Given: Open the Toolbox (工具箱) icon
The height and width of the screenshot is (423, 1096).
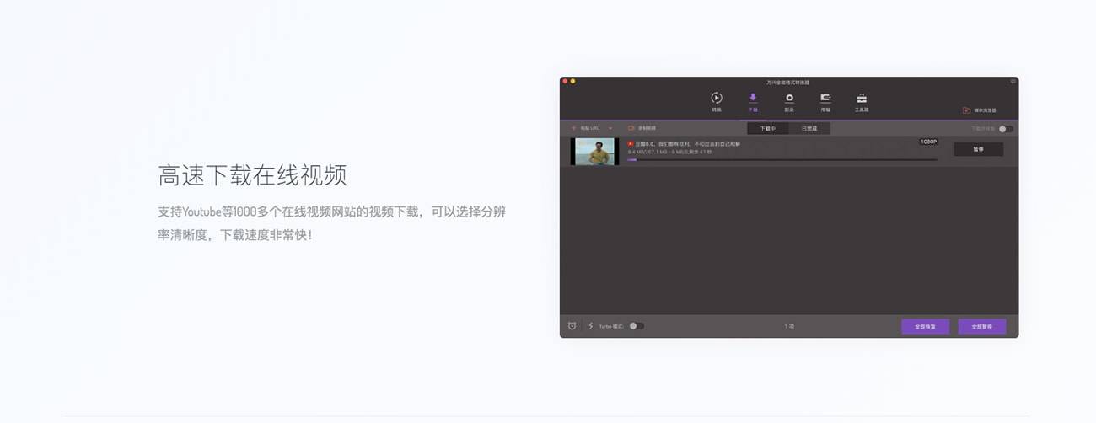Looking at the screenshot, I should click(862, 99).
